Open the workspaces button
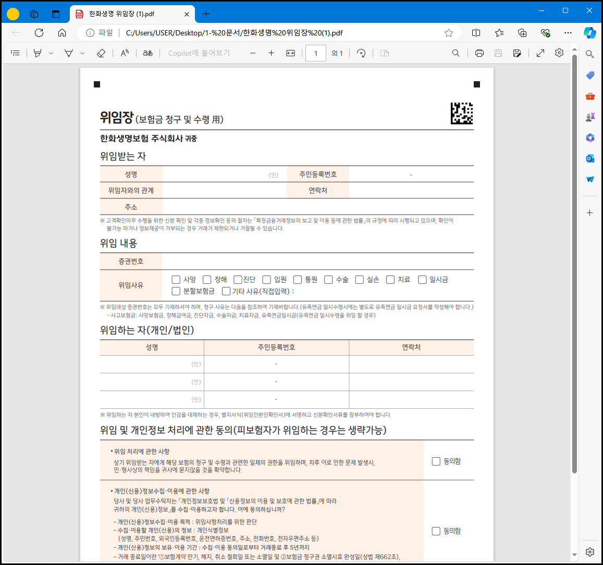Viewport: 603px width, 565px height. tap(34, 14)
